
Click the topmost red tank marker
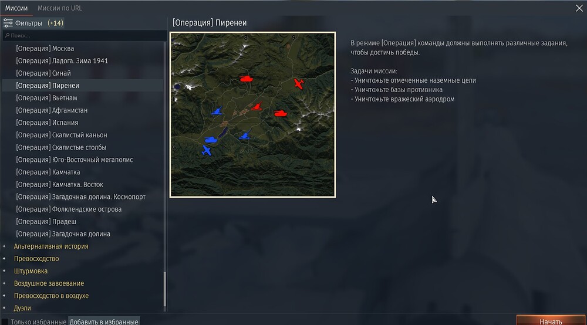pyautogui.click(x=245, y=78)
